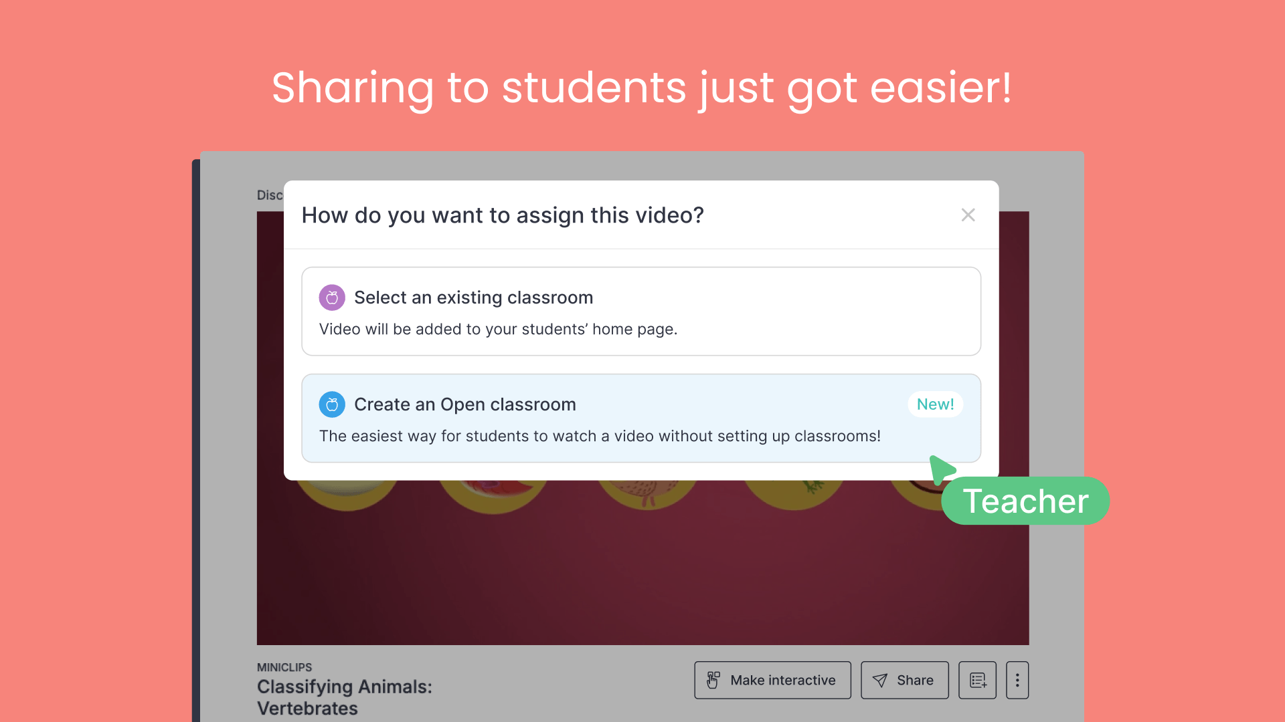Click the hand pointer icon on Make interactive
The image size is (1285, 722).
[713, 681]
